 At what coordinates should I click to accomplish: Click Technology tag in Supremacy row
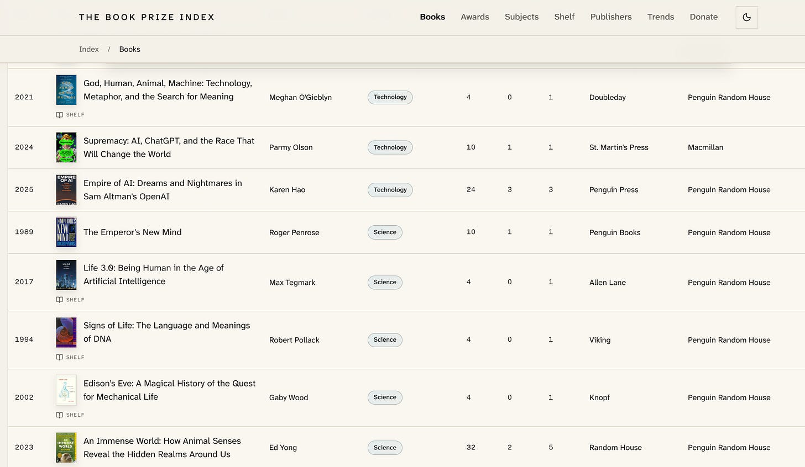point(390,147)
